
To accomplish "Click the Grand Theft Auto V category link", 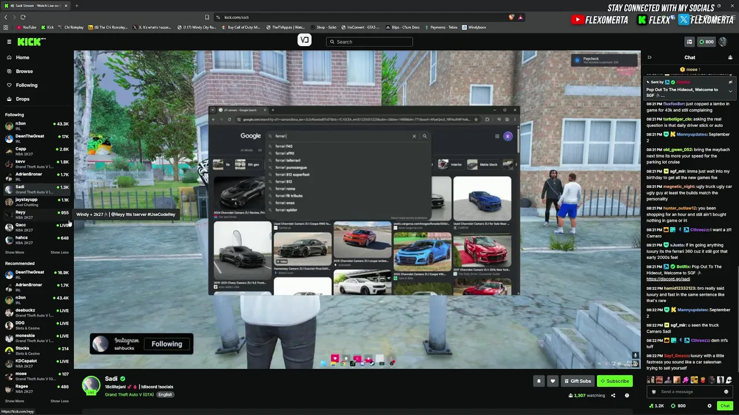I will (129, 395).
